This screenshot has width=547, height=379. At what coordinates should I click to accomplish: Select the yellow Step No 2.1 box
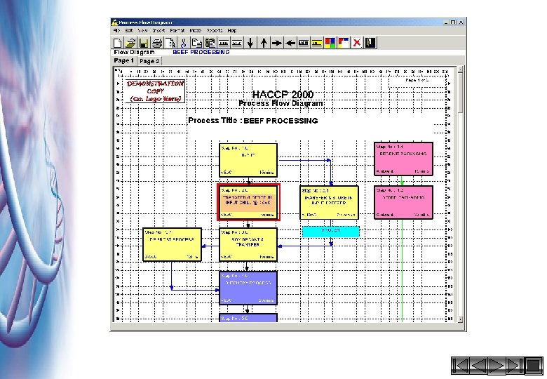pos(329,202)
